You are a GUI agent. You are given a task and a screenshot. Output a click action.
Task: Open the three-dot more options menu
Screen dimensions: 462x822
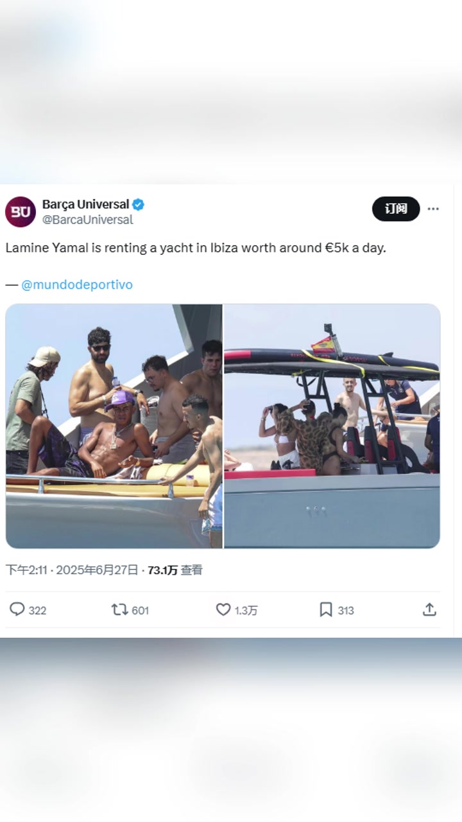tap(433, 209)
